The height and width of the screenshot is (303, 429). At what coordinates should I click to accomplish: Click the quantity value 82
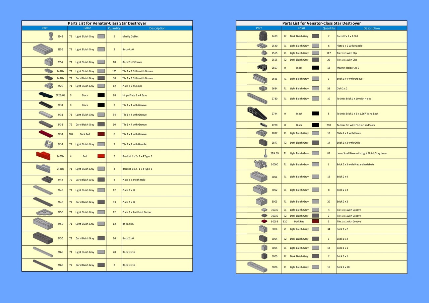point(328,153)
